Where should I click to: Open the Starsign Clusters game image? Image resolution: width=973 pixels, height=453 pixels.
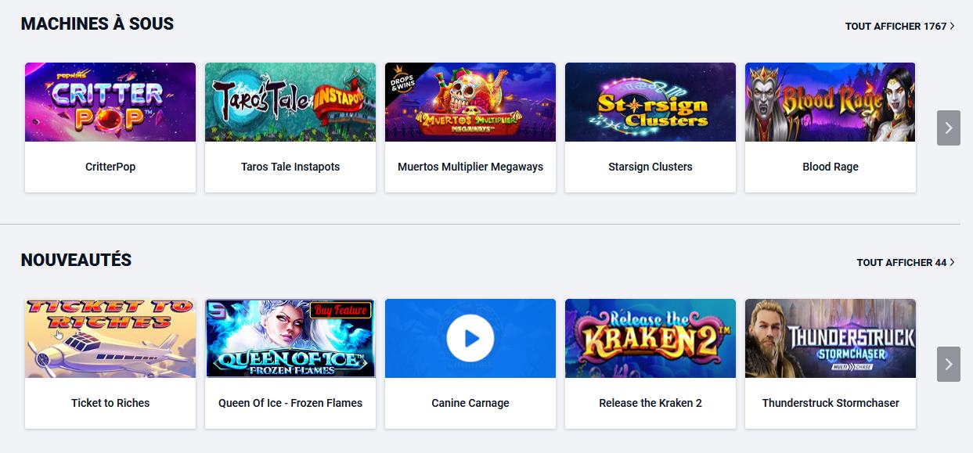tap(650, 102)
